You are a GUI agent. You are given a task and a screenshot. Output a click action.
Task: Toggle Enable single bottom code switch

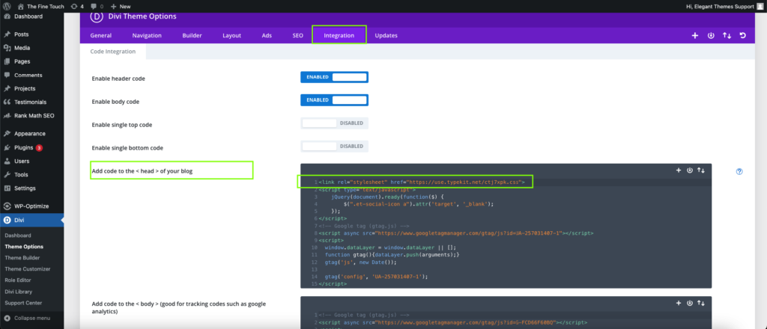(x=334, y=147)
